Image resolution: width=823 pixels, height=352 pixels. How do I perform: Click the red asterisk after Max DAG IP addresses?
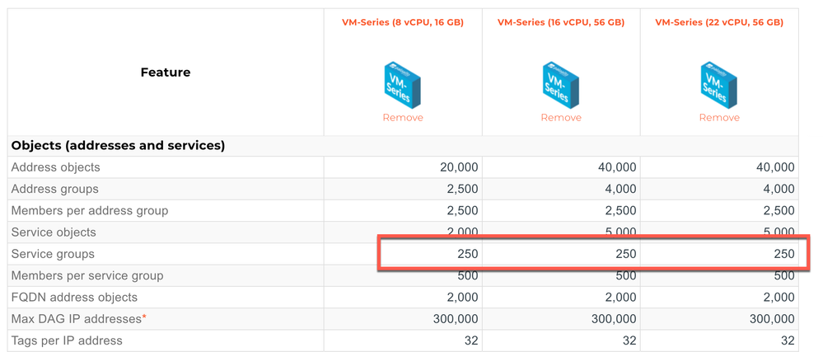pyautogui.click(x=144, y=317)
